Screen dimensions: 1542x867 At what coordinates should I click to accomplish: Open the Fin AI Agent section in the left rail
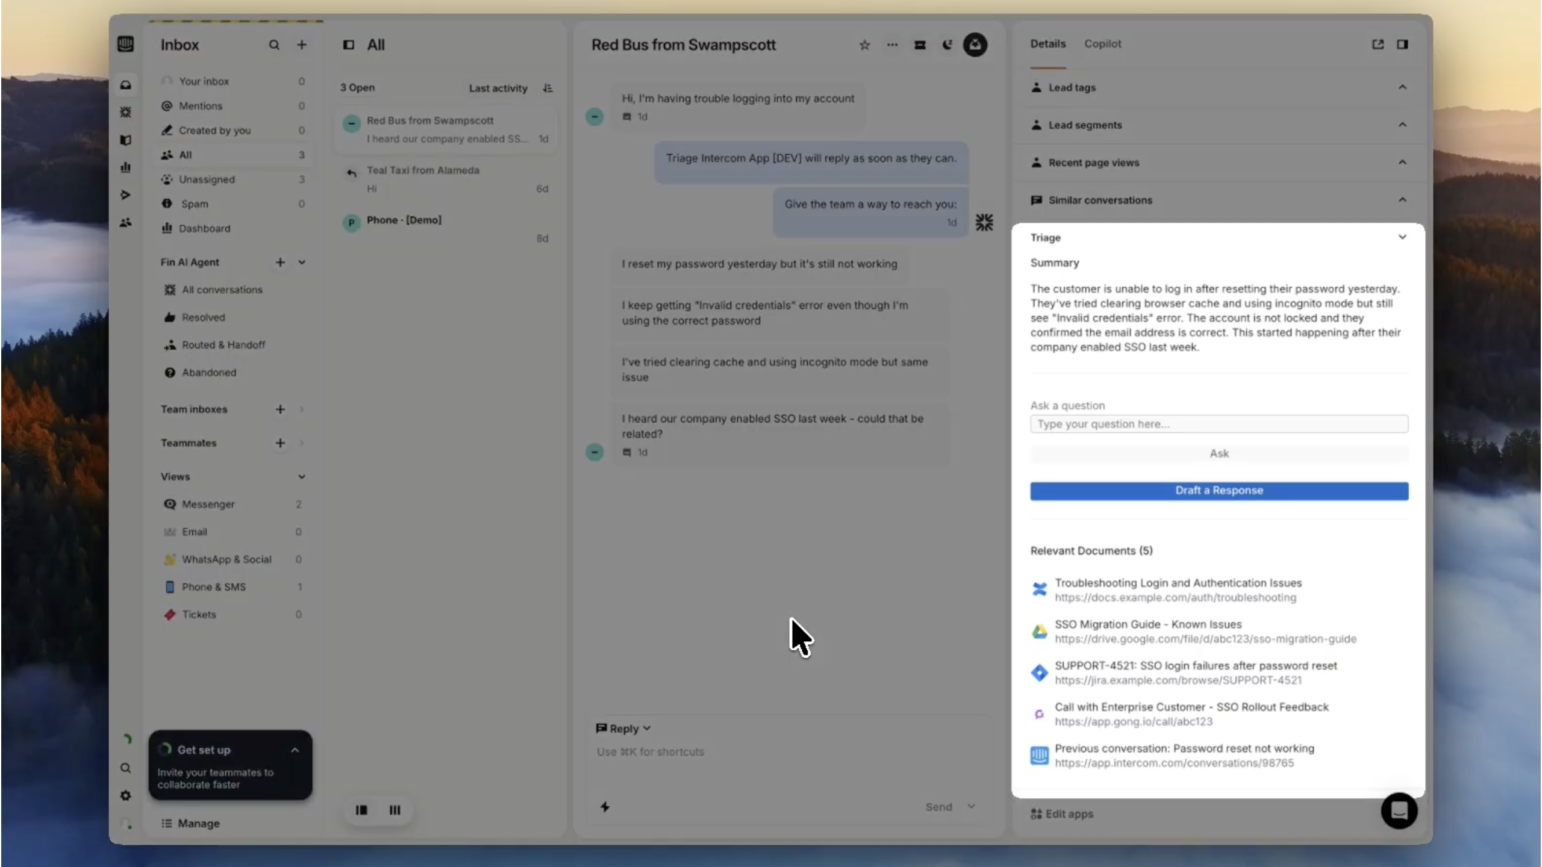[190, 262]
